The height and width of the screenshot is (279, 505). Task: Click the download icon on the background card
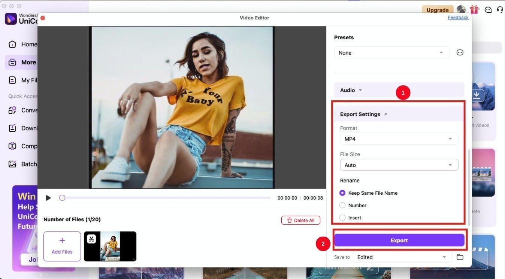pos(477,95)
